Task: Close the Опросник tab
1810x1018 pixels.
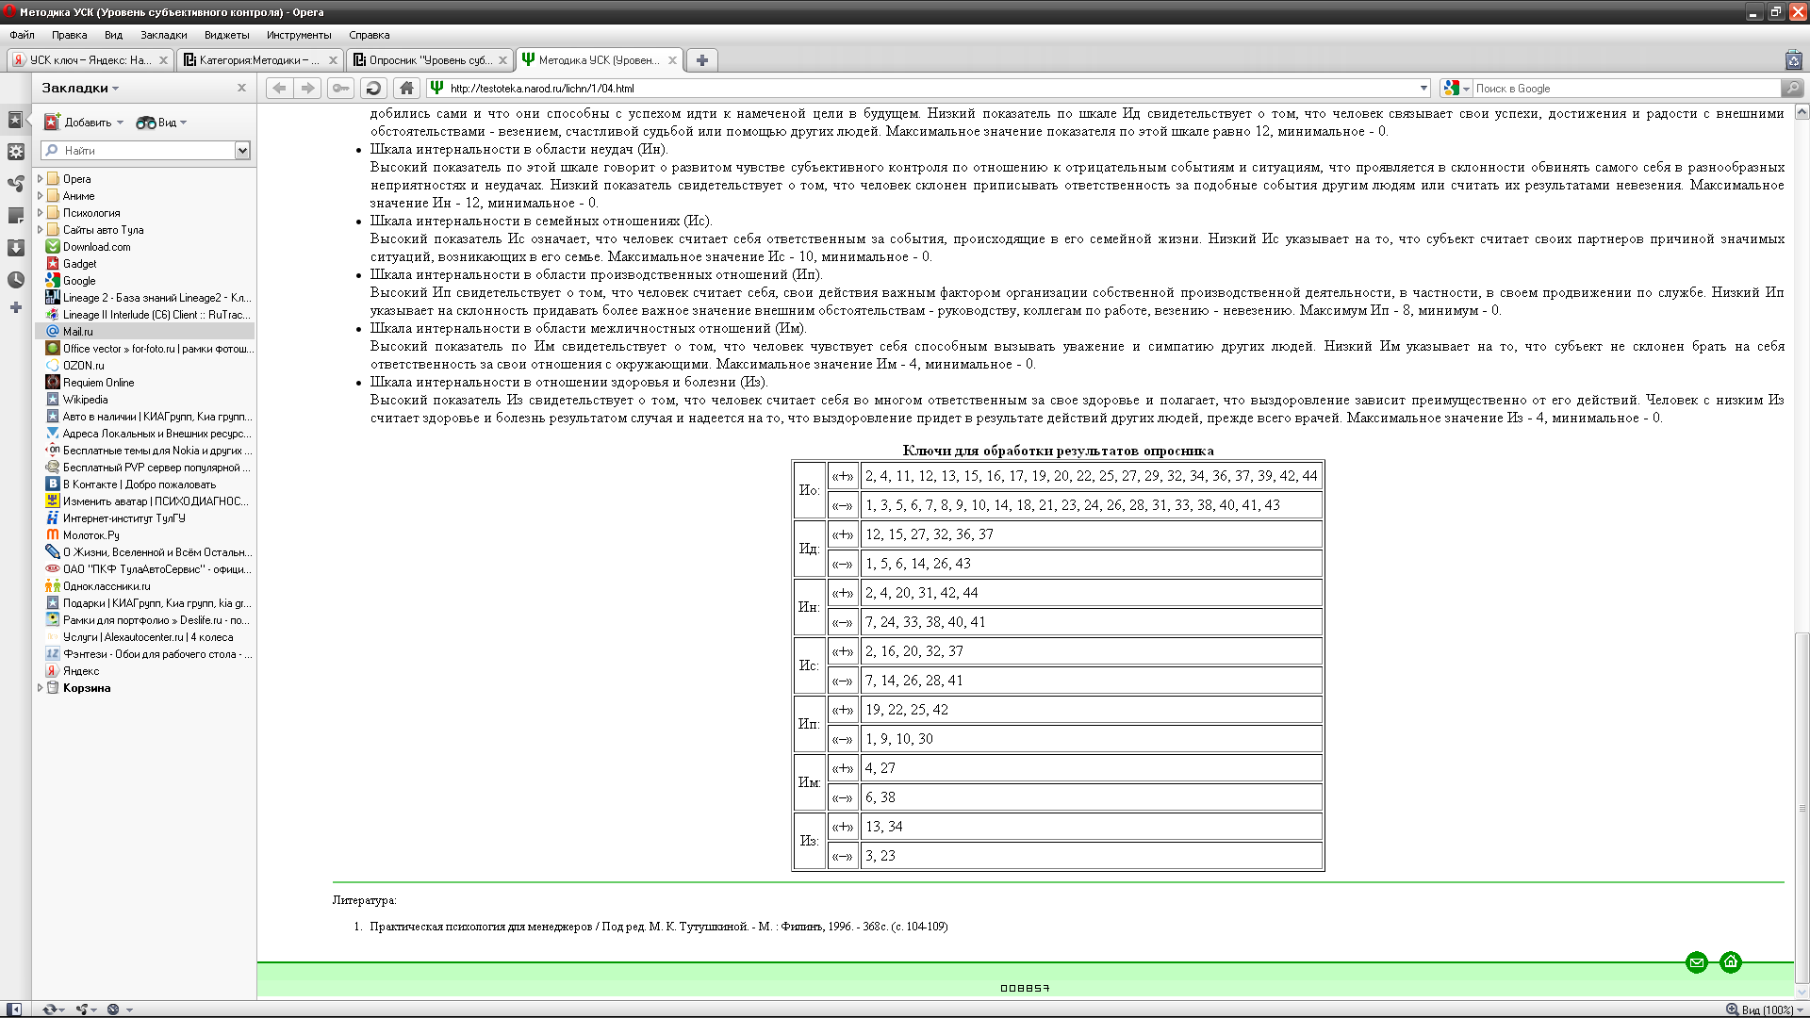Action: pyautogui.click(x=502, y=60)
